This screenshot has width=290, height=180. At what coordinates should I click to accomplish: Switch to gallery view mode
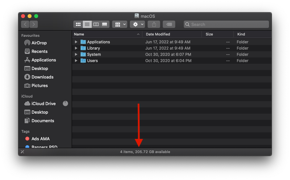pos(105,24)
